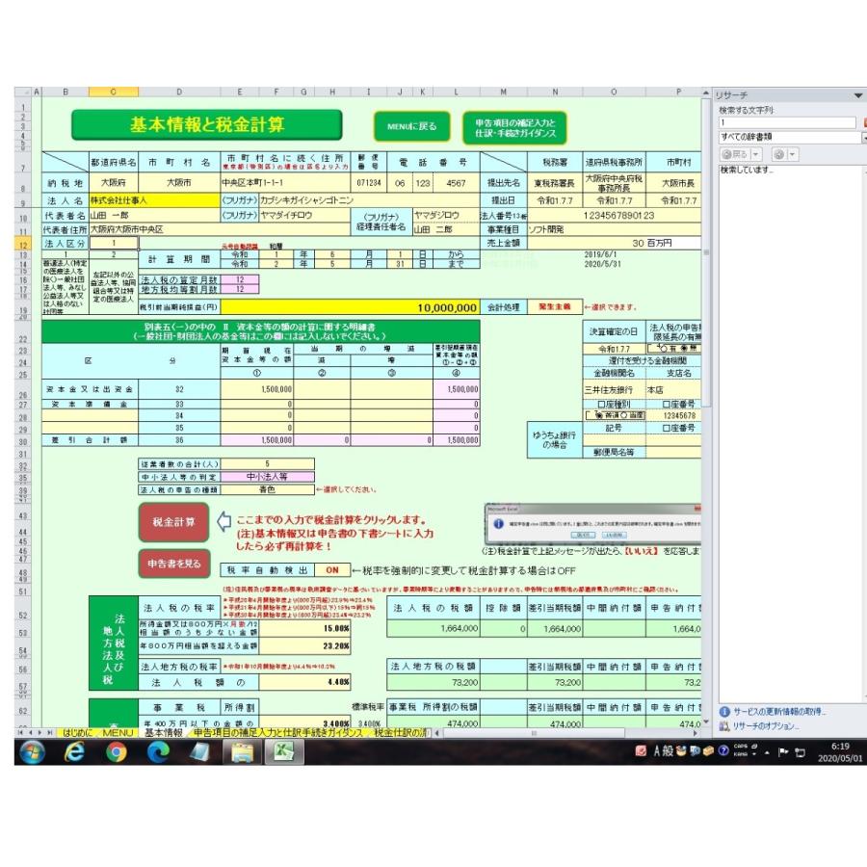Open File Explorer from the taskbar
This screenshot has height=867, width=867.
(242, 752)
